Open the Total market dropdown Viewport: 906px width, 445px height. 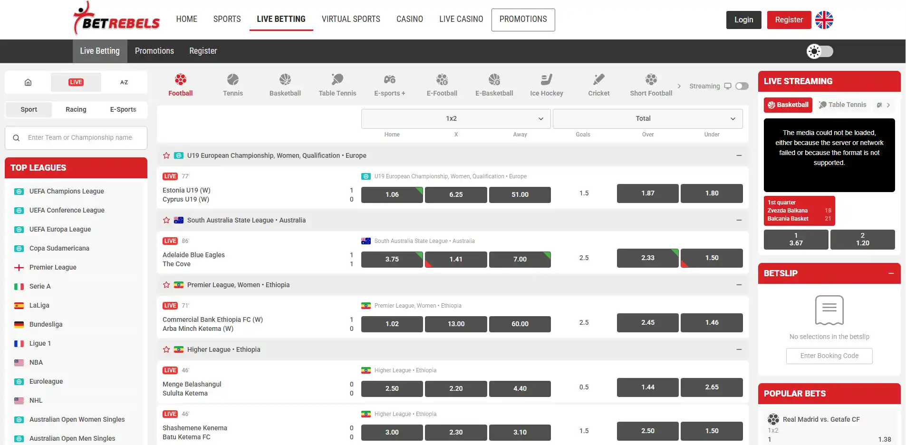pyautogui.click(x=648, y=119)
